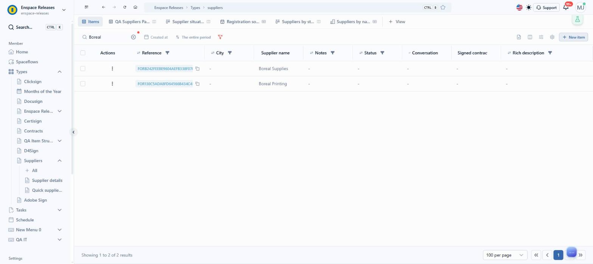Go back with the left arrow icon

pyautogui.click(x=104, y=7)
